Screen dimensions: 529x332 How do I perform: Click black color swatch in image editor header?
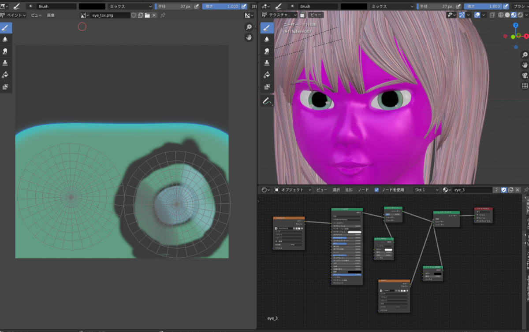pos(92,7)
